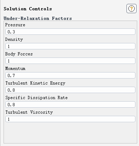
Task: Open the Solution Controls help icon
Action: pos(132,9)
